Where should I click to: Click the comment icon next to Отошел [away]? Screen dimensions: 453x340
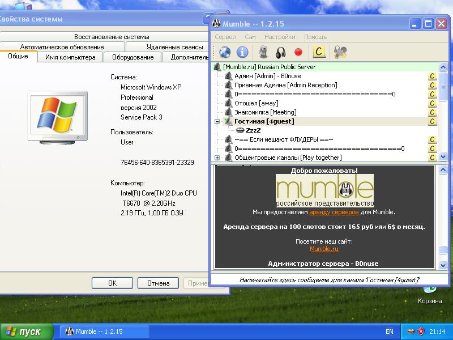click(x=432, y=103)
